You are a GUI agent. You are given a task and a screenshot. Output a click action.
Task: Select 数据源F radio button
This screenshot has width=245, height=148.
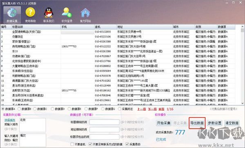pos(86,109)
